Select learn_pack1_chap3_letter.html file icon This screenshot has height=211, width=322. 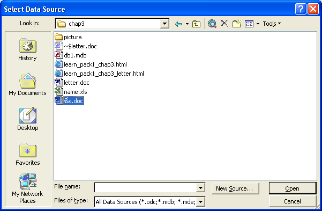pyautogui.click(x=59, y=73)
